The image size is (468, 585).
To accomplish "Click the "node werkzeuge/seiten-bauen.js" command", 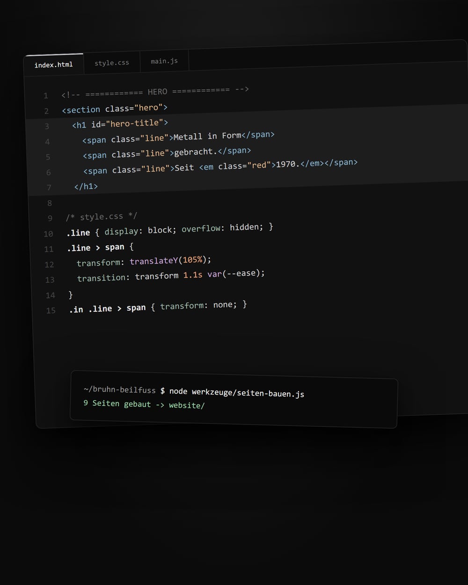I will pos(237,393).
